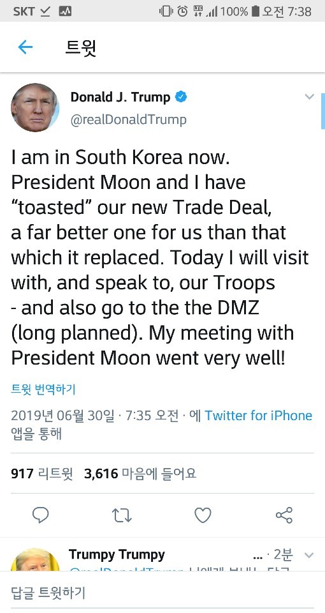Tap the alarm clock status icon
Image resolution: width=325 pixels, height=613 pixels.
click(182, 11)
